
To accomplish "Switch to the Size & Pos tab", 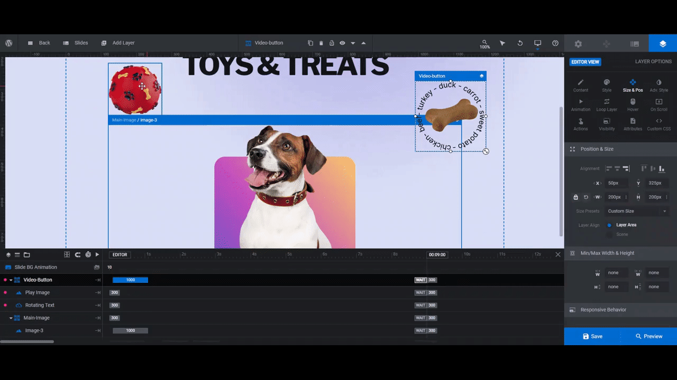I will pyautogui.click(x=633, y=85).
